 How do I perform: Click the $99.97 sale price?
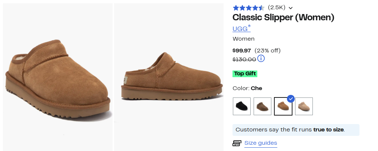pos(241,51)
